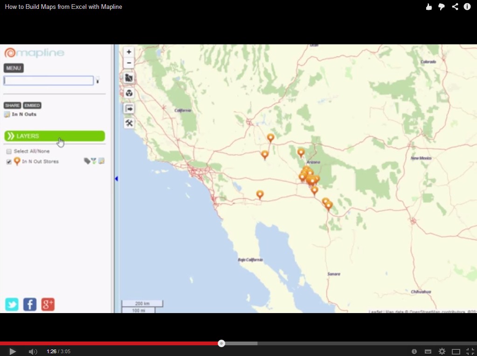The image size is (477, 356).
Task: Click the Arizona map label
Action: tap(313, 162)
